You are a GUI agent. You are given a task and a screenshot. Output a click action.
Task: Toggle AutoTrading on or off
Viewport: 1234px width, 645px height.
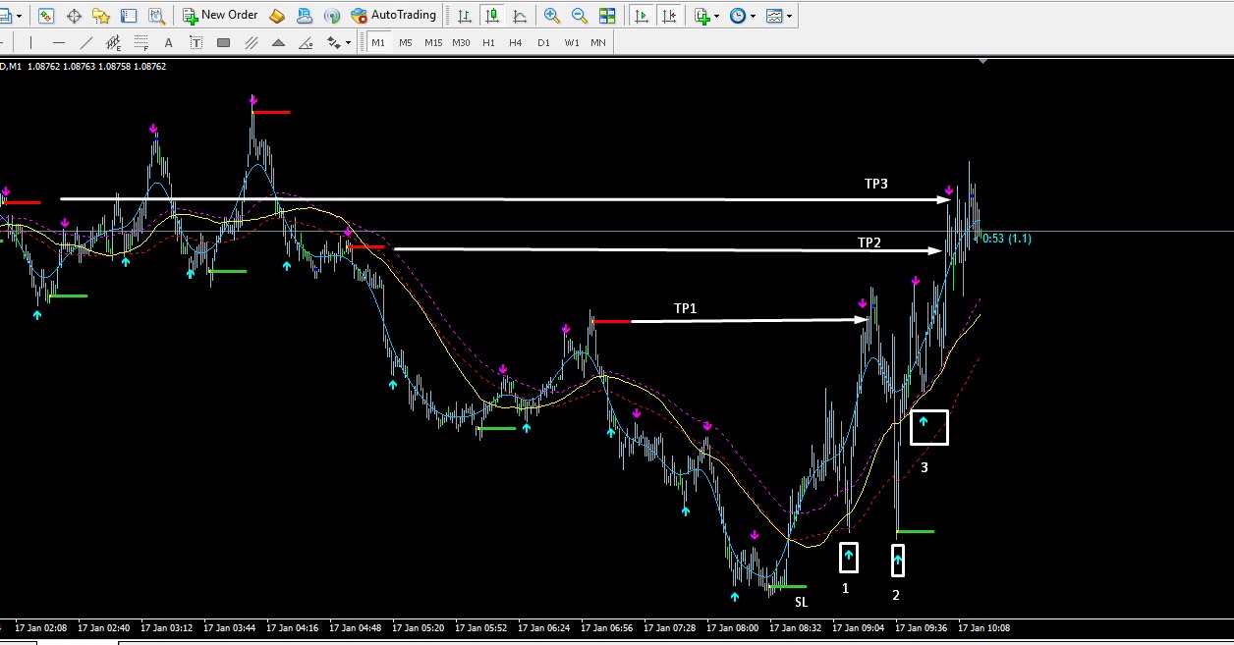393,16
